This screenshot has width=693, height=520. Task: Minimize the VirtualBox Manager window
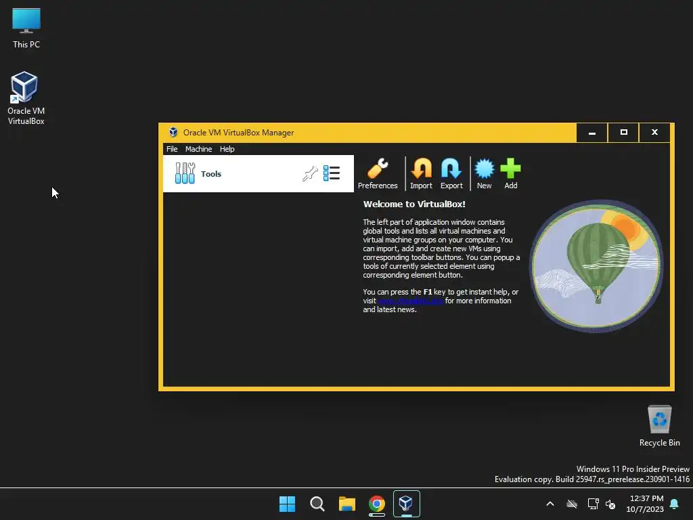(592, 133)
